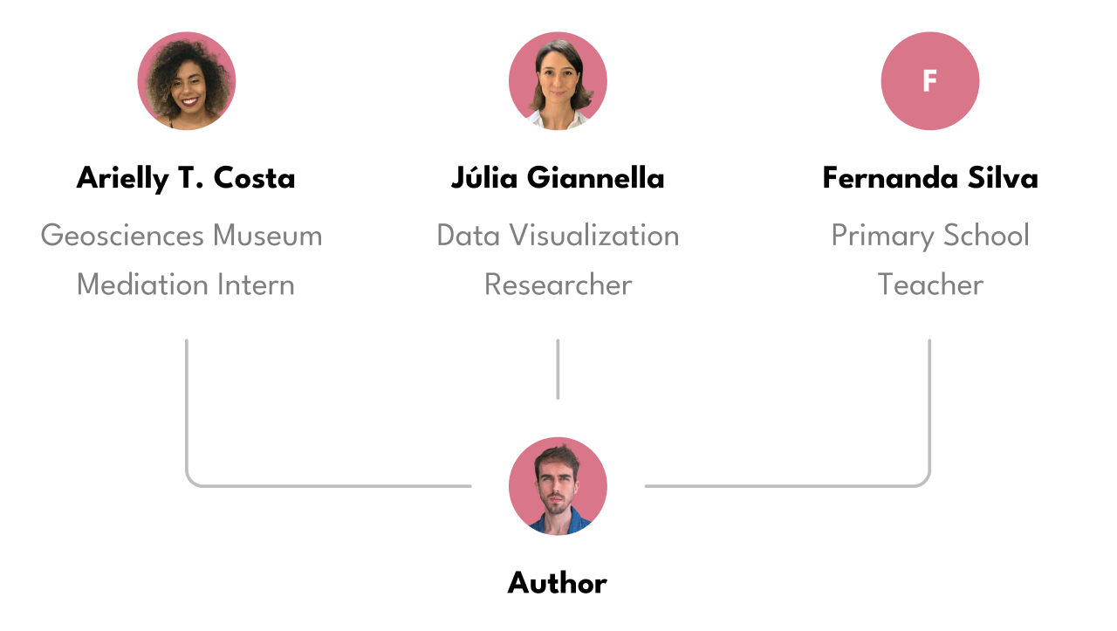Click the Primary School text

(930, 236)
